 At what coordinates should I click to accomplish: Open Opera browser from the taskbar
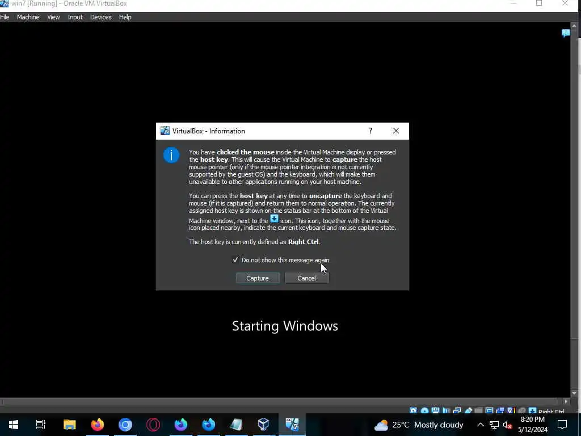(153, 425)
